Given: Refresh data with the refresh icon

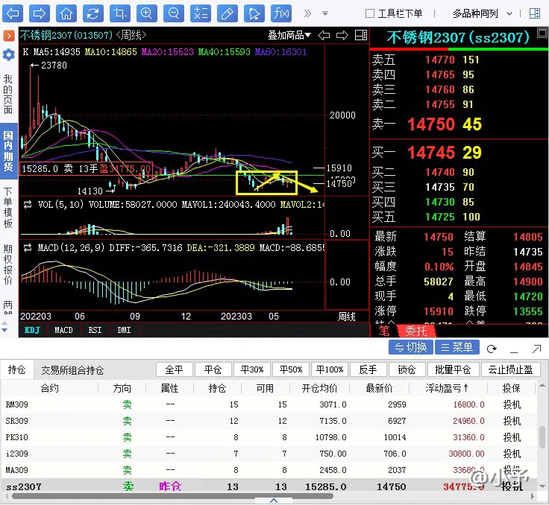Looking at the screenshot, I should (x=92, y=13).
